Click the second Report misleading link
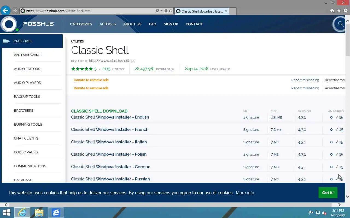 tap(305, 88)
